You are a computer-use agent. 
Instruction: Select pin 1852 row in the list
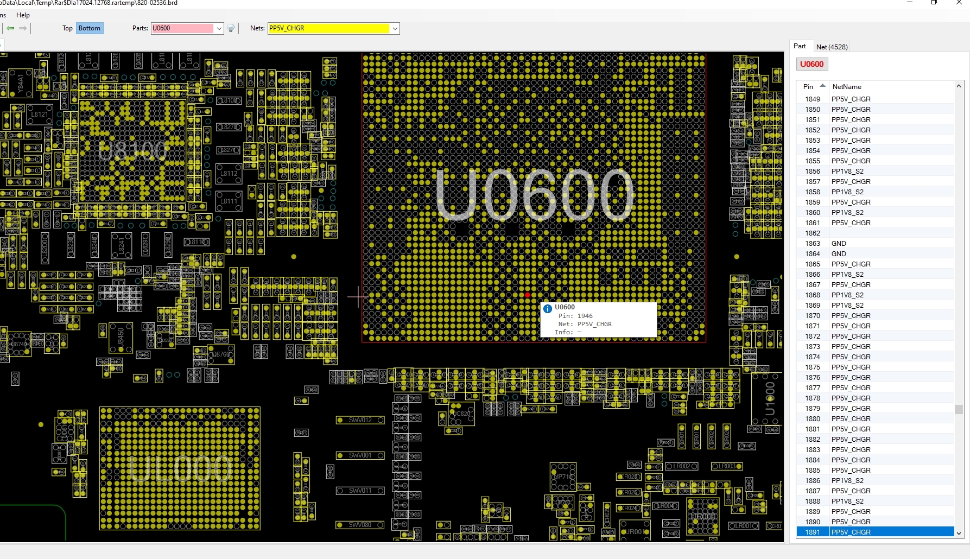pos(875,130)
